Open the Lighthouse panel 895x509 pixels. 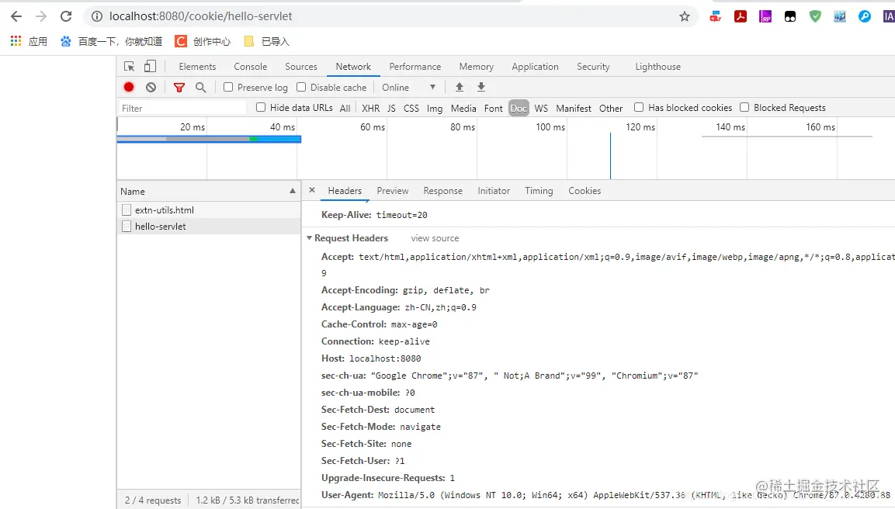coord(658,67)
